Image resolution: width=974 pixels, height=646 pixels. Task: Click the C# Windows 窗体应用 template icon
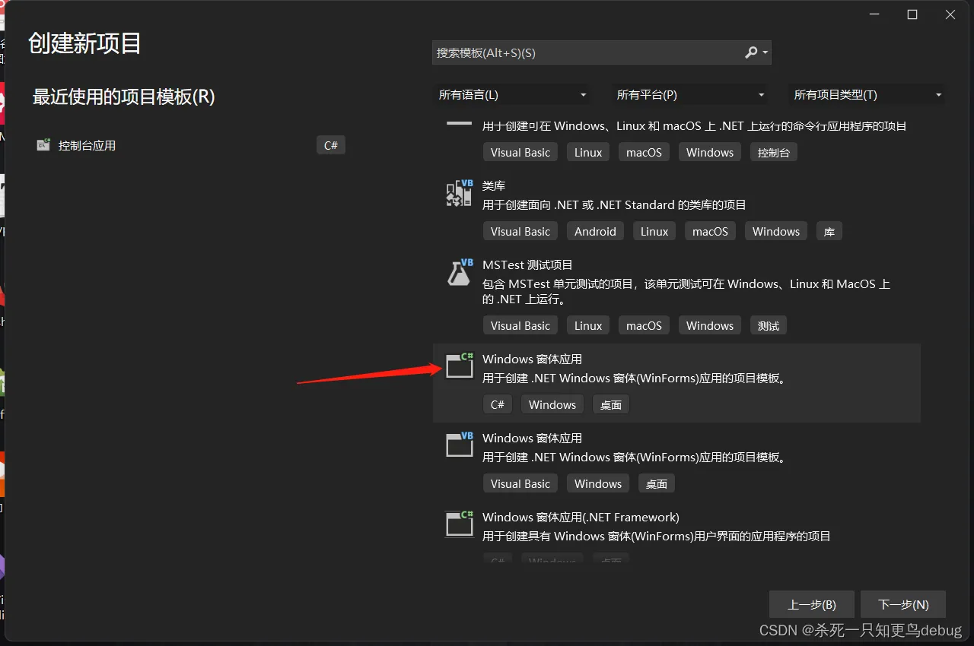coord(460,365)
